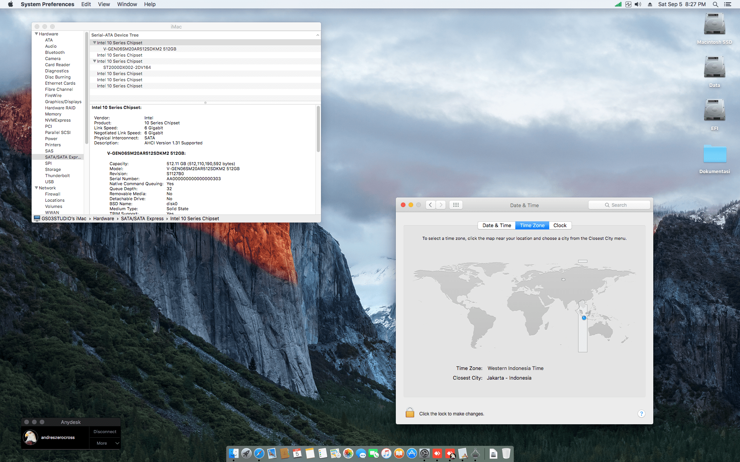Open Notification Center from menu bar
This screenshot has height=462, width=740.
coord(728,4)
